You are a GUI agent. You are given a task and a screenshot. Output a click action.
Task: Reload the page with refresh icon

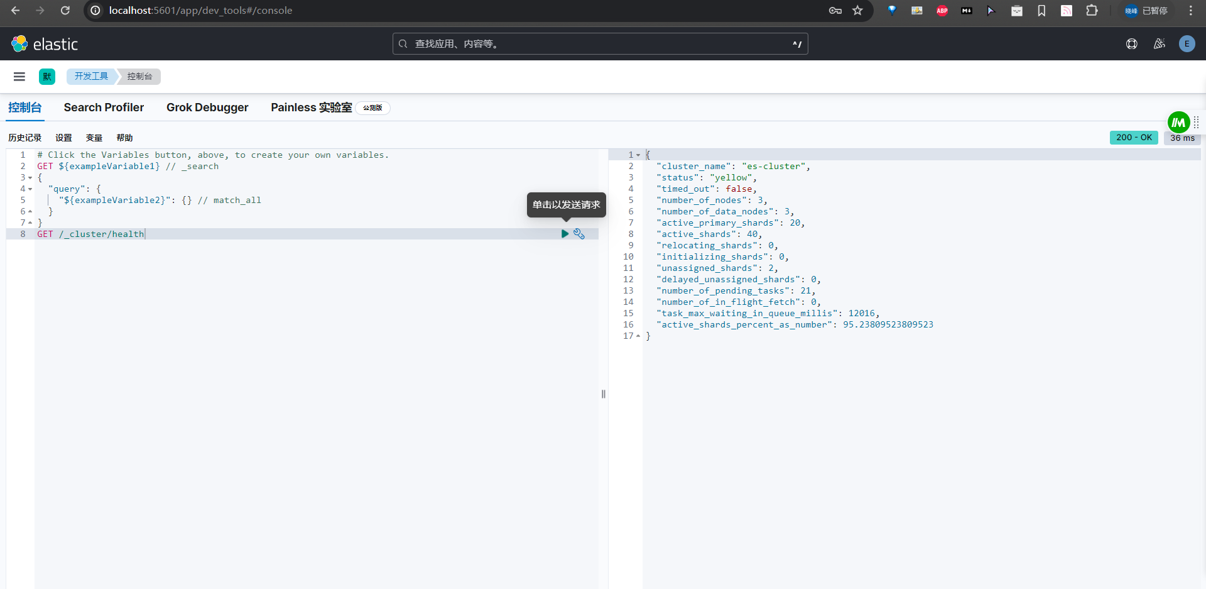(65, 11)
